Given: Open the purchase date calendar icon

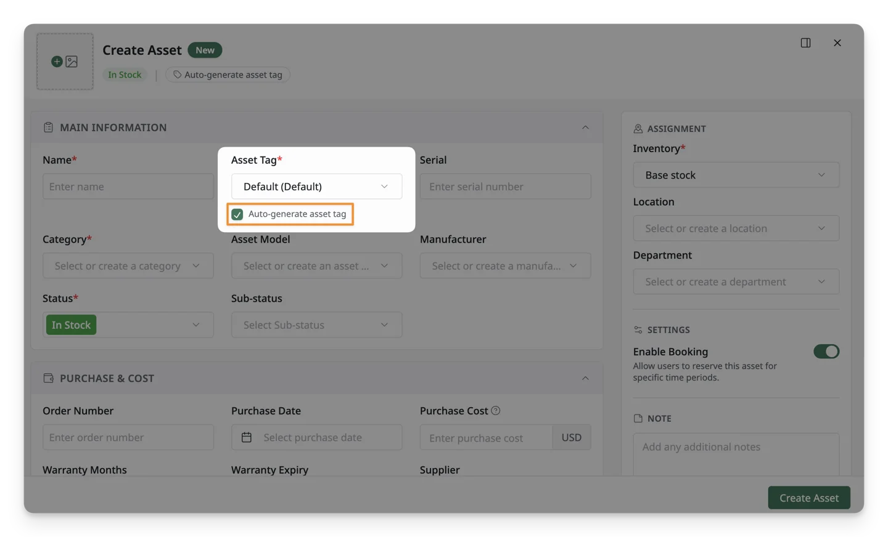Looking at the screenshot, I should pos(247,437).
